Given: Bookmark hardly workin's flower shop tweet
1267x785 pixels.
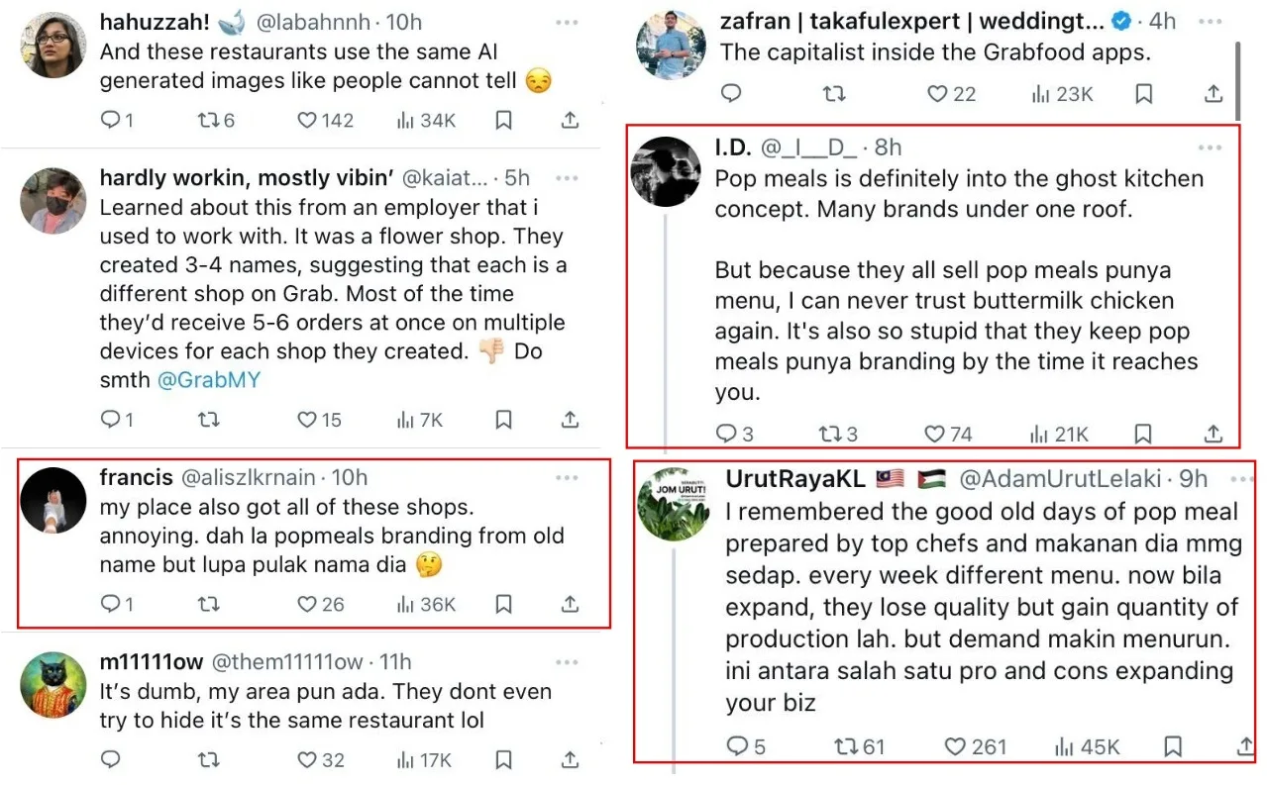Looking at the screenshot, I should click(x=503, y=420).
